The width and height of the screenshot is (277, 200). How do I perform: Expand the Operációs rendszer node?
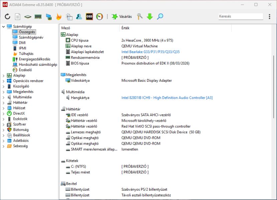click(x=3, y=81)
